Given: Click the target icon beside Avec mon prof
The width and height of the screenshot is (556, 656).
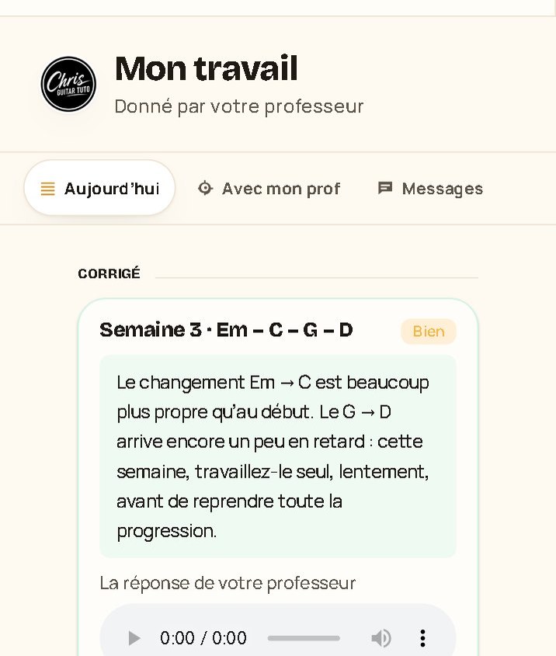Looking at the screenshot, I should [205, 188].
